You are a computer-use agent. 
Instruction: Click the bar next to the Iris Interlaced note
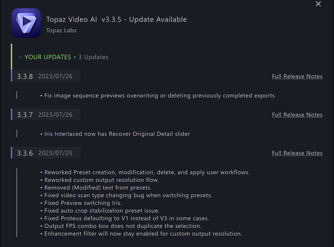17,133
